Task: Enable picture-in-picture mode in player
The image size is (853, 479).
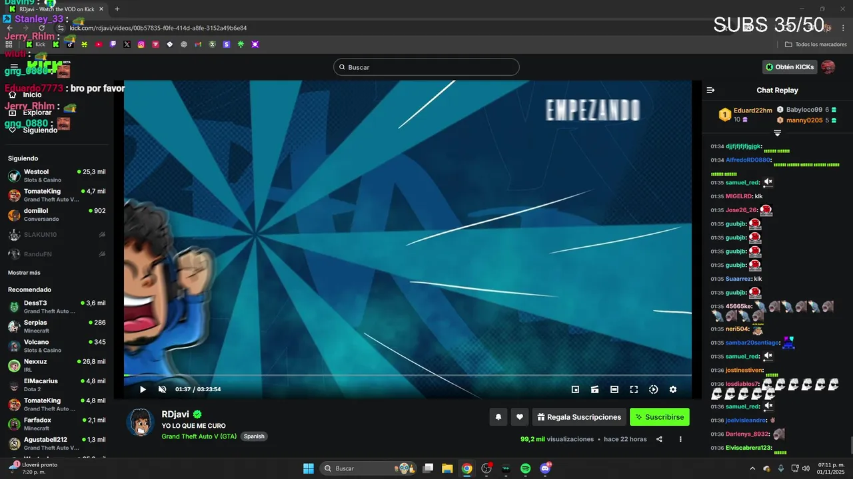Action: [575, 390]
